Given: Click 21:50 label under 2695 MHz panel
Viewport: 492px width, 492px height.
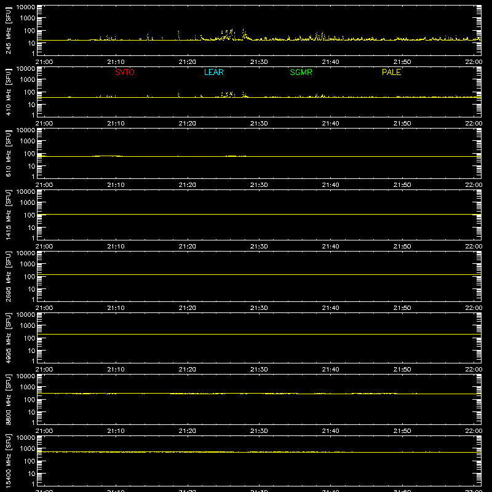Looking at the screenshot, I should [x=402, y=308].
